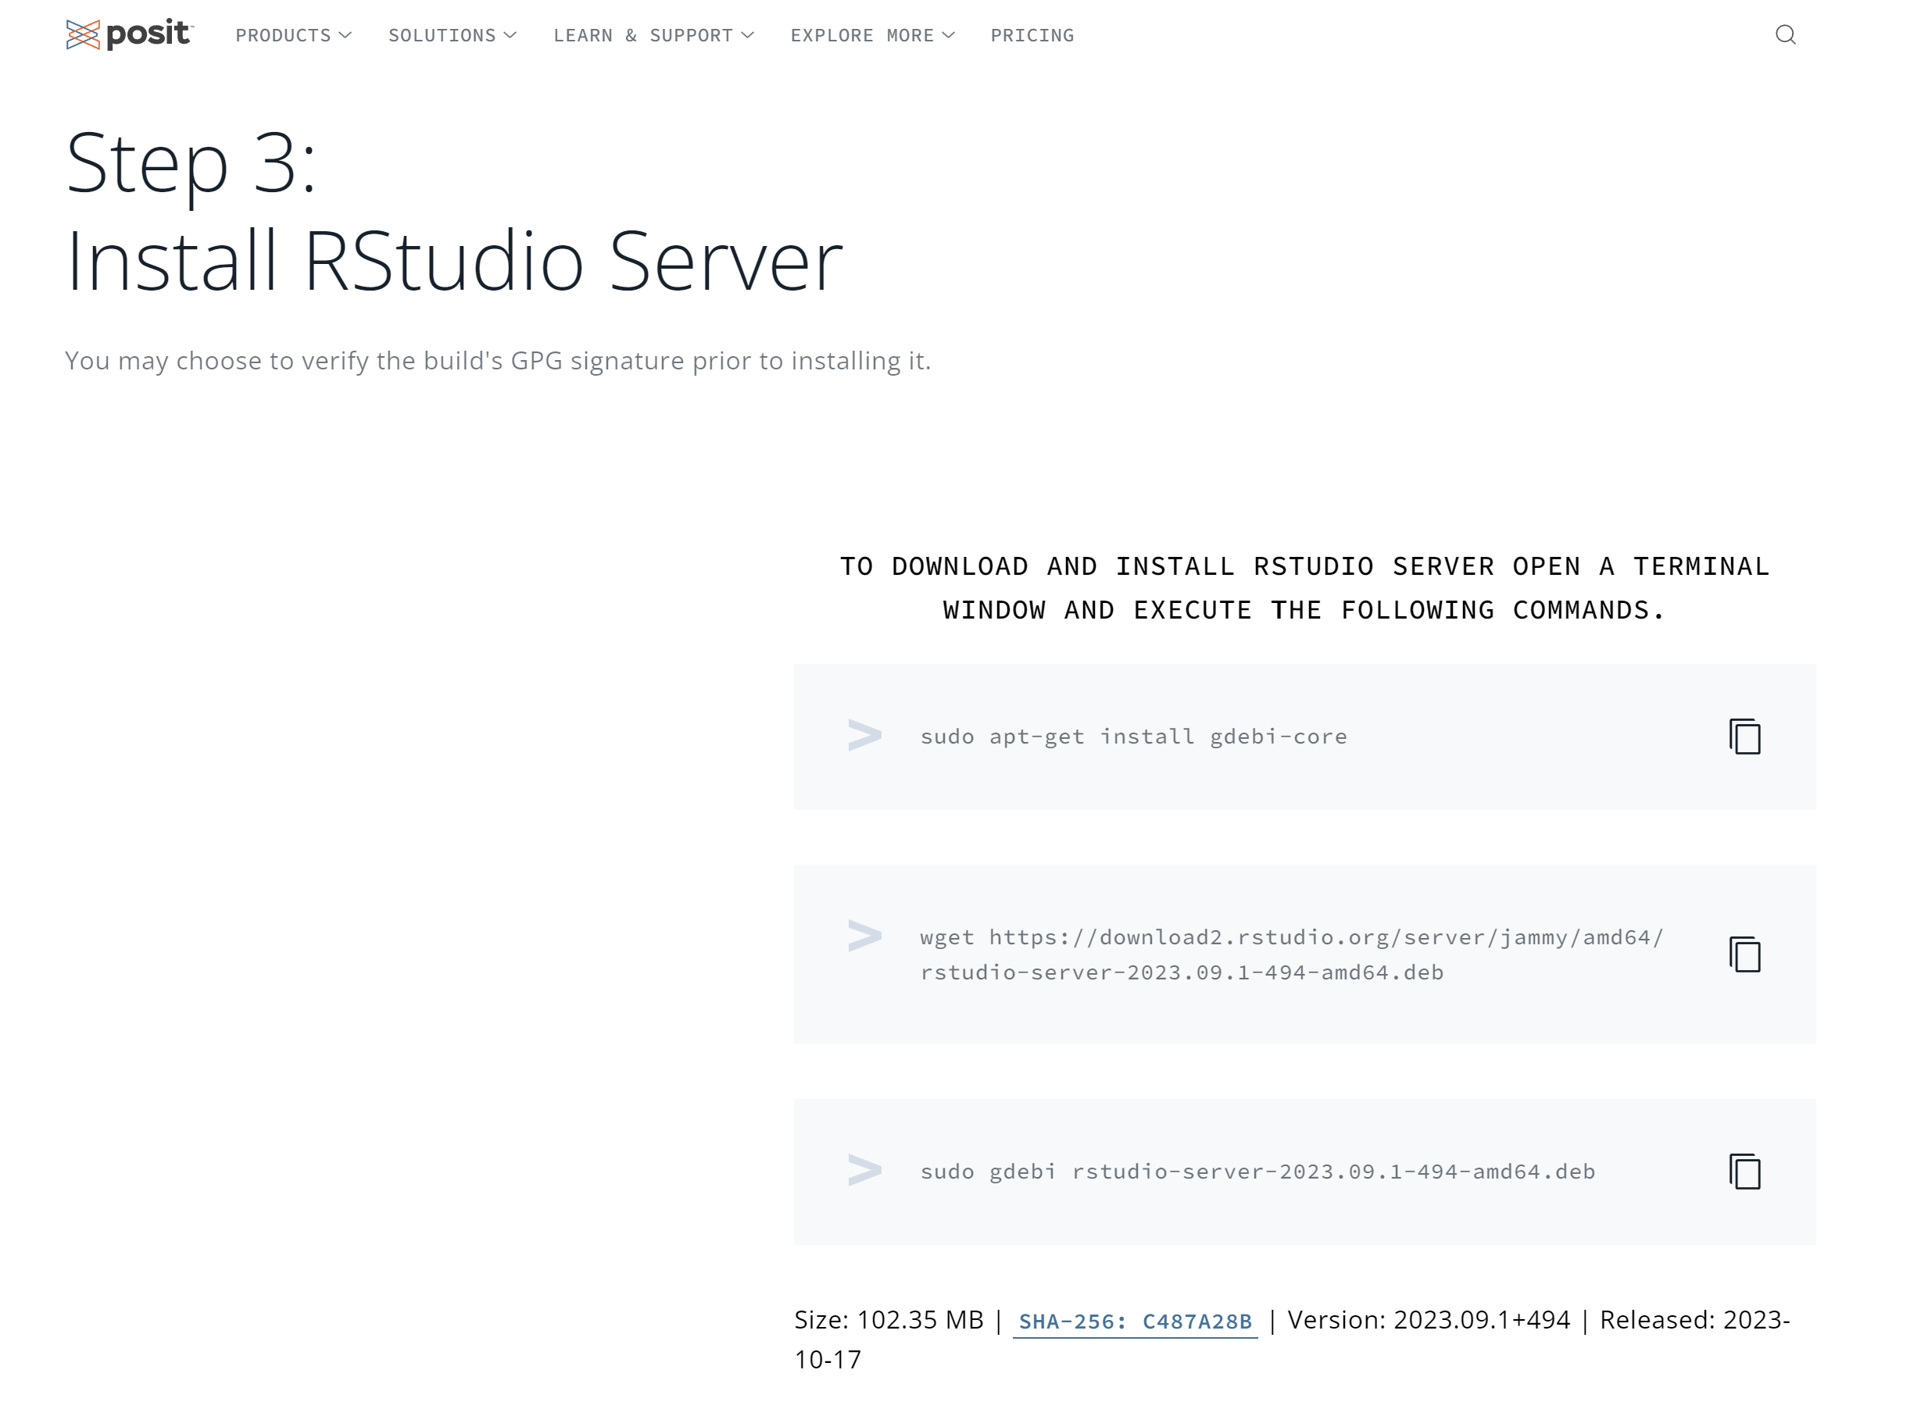Image resolution: width=1921 pixels, height=1409 pixels.
Task: Click the wget https://download2.rstudio.org command text
Action: pos(1292,954)
